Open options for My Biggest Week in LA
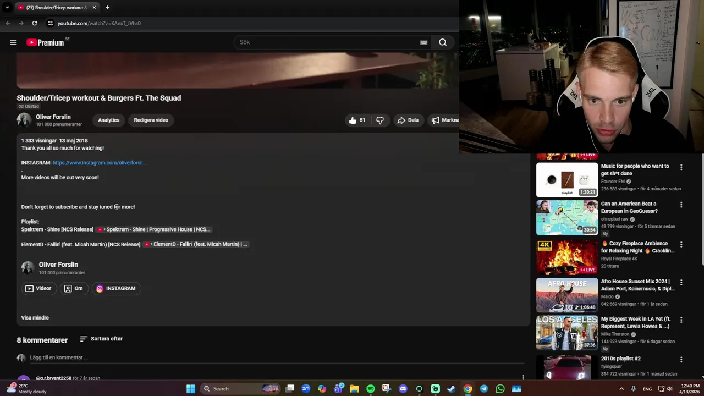 pos(681,320)
